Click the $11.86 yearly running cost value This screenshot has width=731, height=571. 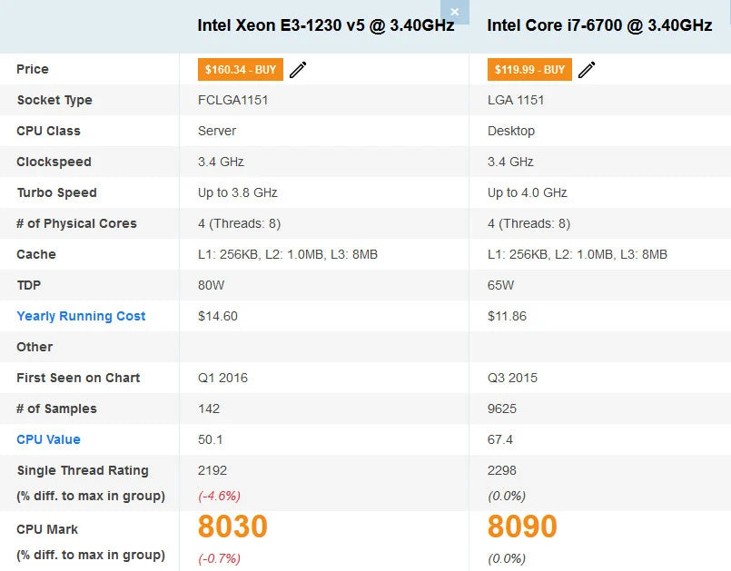tap(507, 316)
